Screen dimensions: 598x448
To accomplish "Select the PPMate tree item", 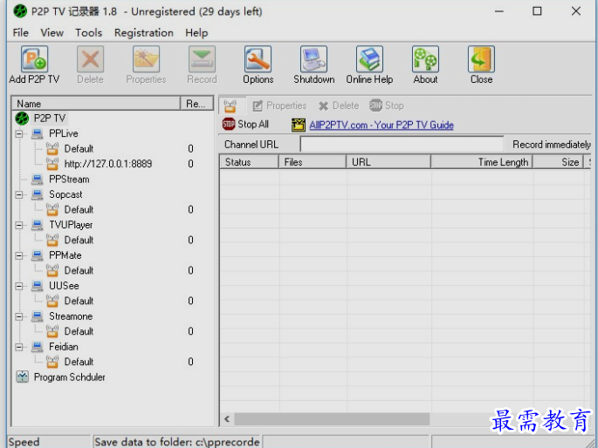I will (65, 255).
